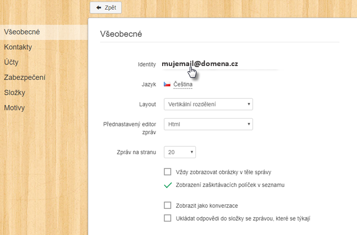Check Ukládat odpovědi do složky option
This screenshot has height=235, width=357.
coord(168,218)
